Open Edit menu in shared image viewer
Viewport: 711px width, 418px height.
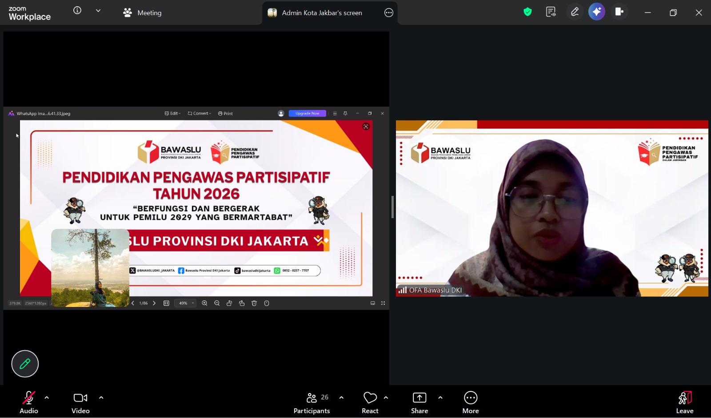(173, 114)
